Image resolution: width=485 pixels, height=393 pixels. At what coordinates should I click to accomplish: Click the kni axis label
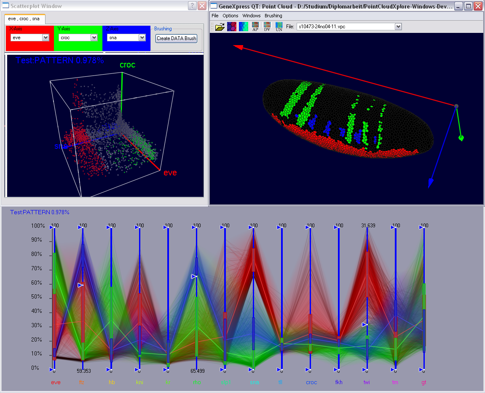click(x=139, y=382)
